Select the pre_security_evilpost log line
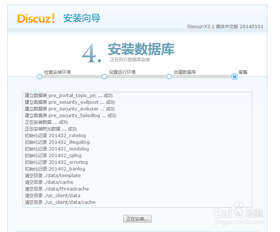This screenshot has height=232, width=280. tap(70, 102)
